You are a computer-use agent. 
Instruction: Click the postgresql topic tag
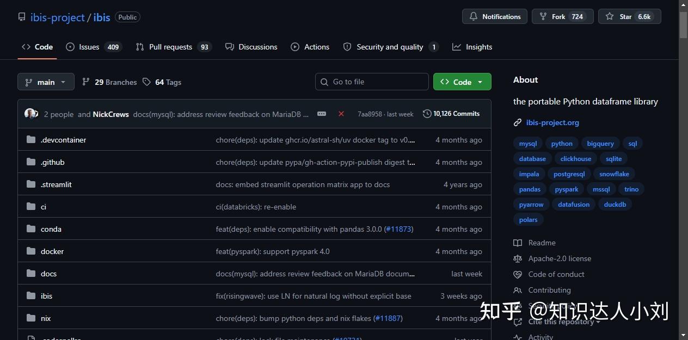[569, 174]
